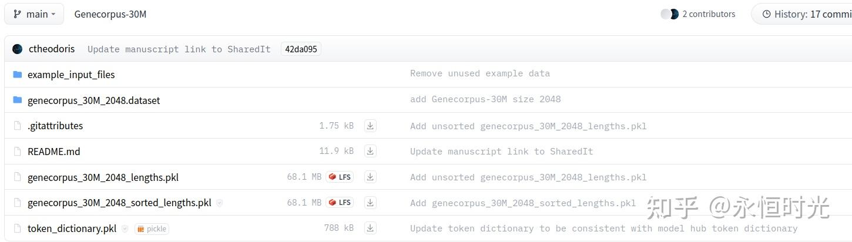Open the genecorpus_30M_2048.dataset folder
Viewport: 852px width, 242px height.
click(x=93, y=100)
